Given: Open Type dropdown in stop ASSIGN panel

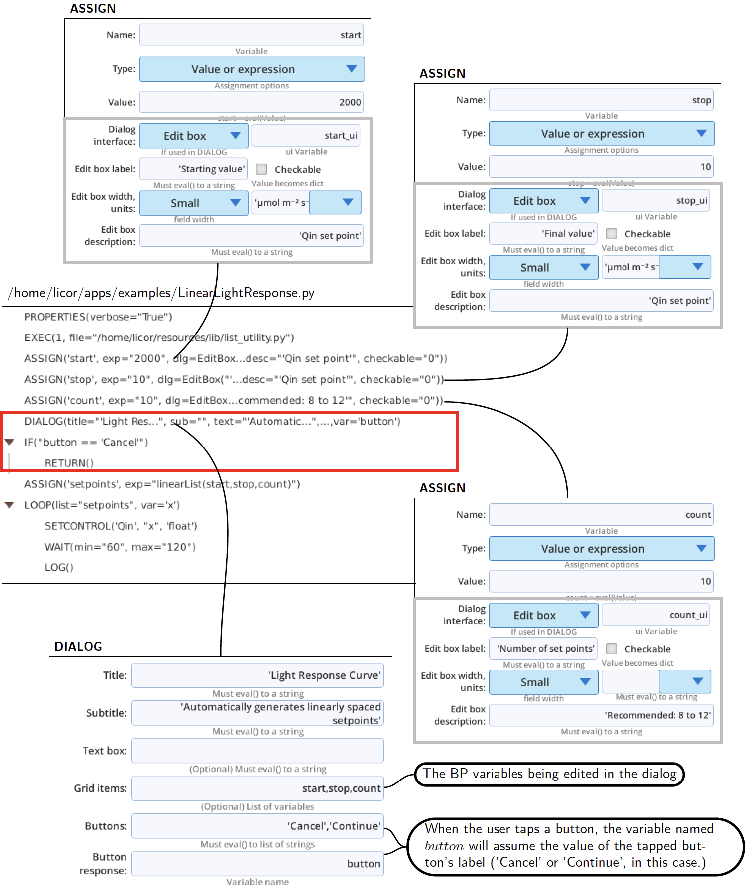Looking at the screenshot, I should point(602,134).
